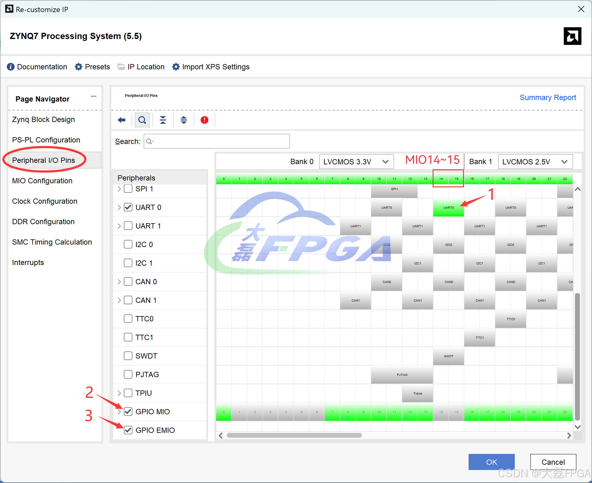Enable the UART 1 checkbox
Screen dimensions: 592x483
point(128,226)
